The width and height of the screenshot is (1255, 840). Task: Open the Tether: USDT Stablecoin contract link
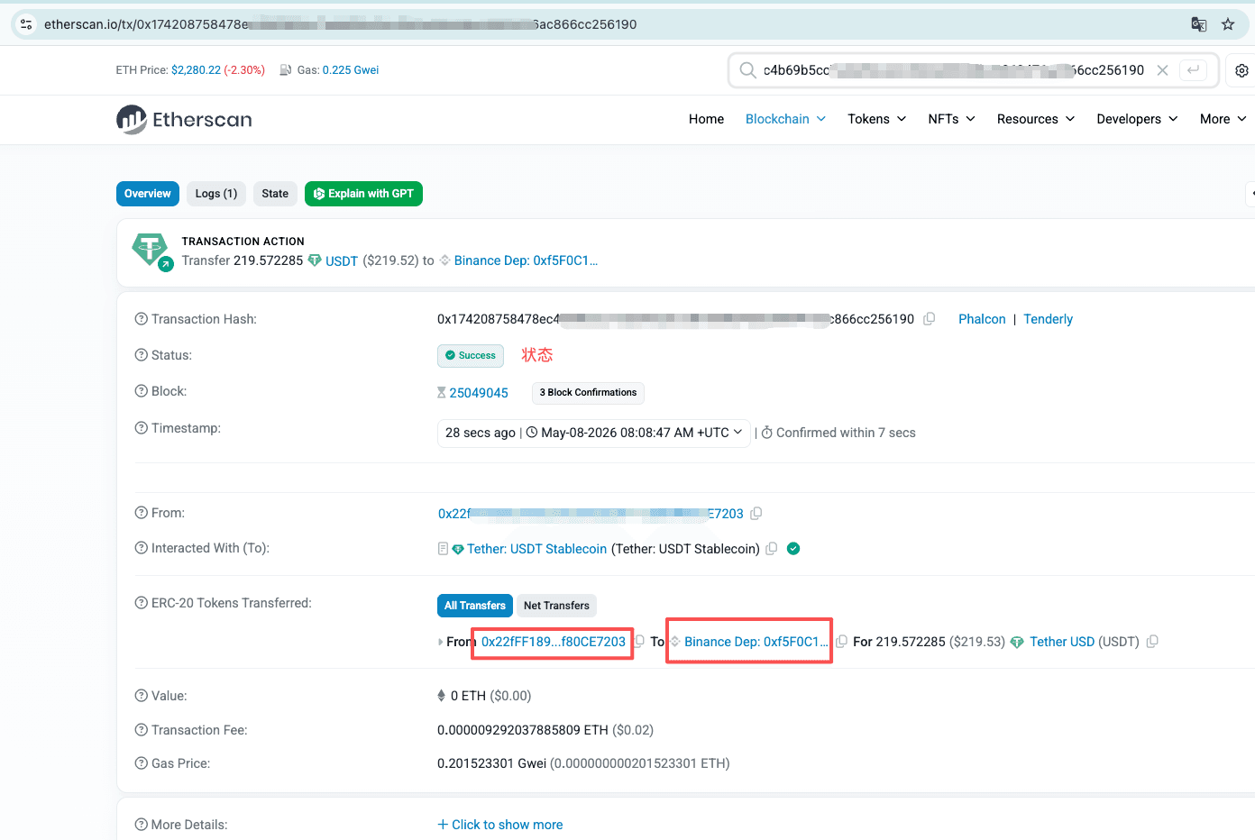(x=536, y=549)
